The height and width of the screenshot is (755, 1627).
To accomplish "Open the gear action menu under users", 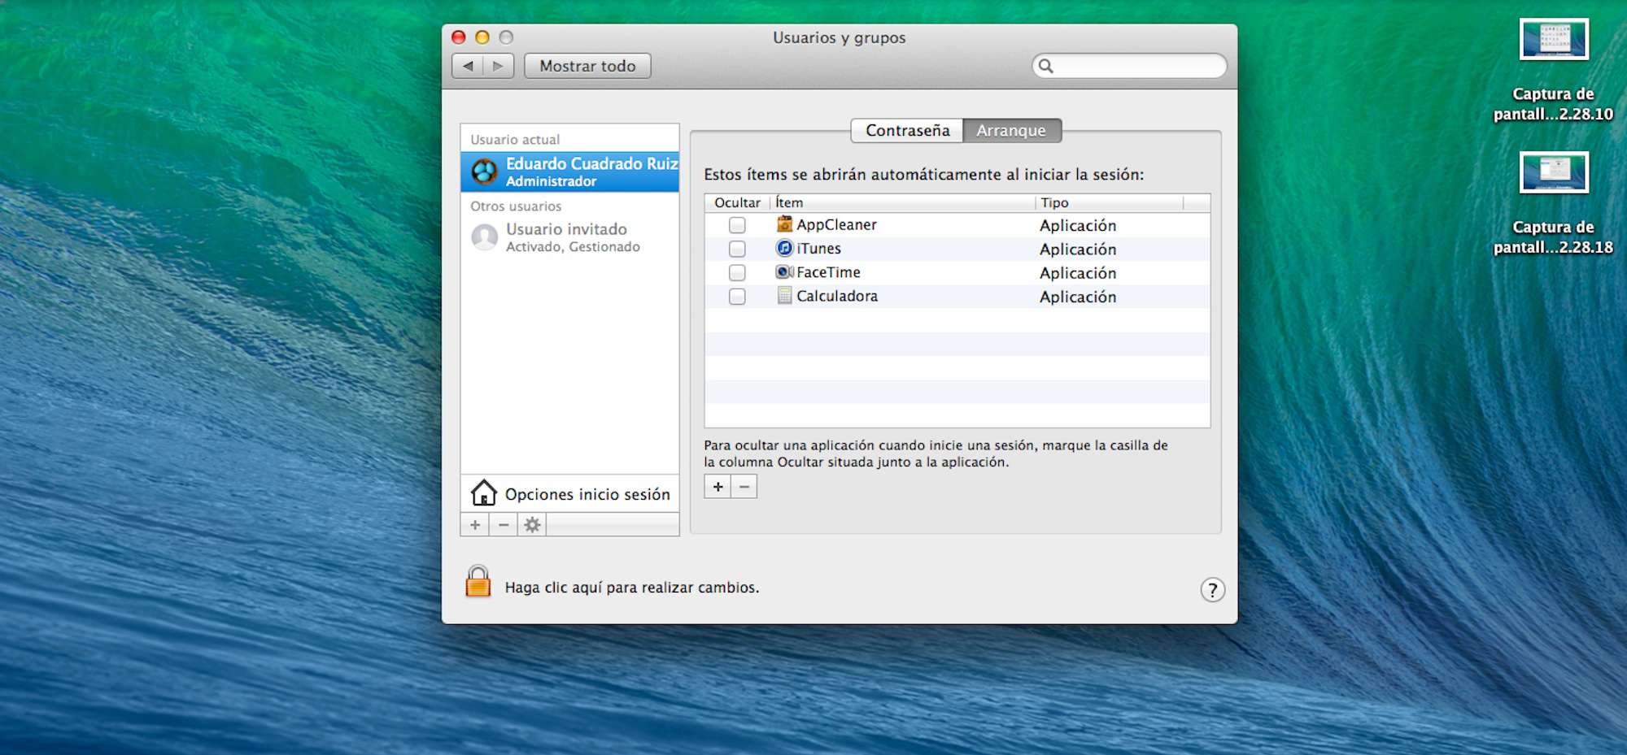I will 532,525.
